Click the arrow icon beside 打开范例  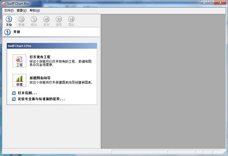[14, 93]
